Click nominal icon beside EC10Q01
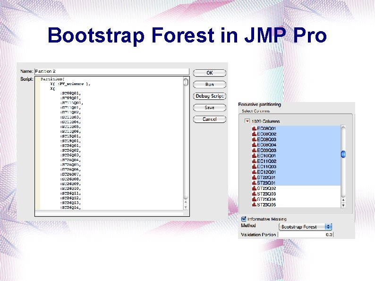The width and height of the screenshot is (375, 281). point(254,156)
